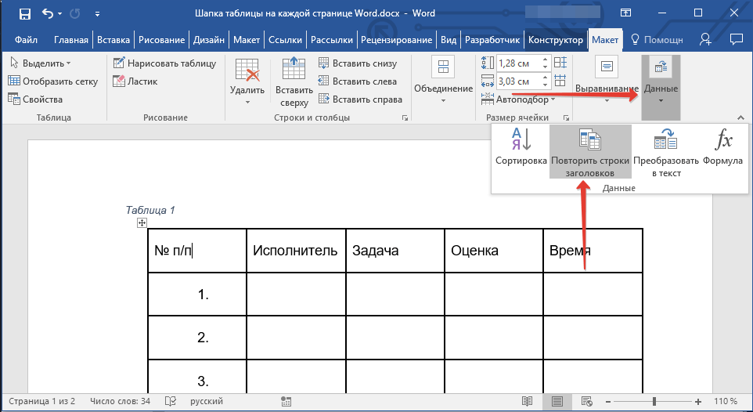Open table Свойства properties

35,99
